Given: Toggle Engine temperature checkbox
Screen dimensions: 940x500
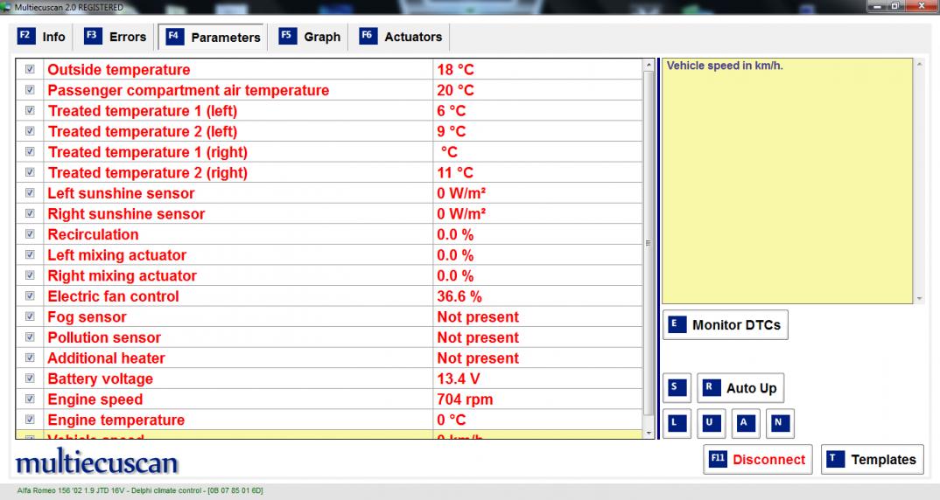Looking at the screenshot, I should pyautogui.click(x=30, y=420).
